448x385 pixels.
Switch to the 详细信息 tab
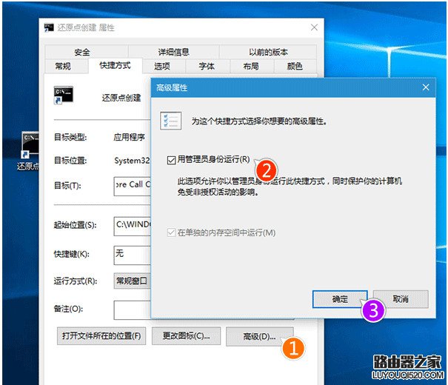[174, 52]
